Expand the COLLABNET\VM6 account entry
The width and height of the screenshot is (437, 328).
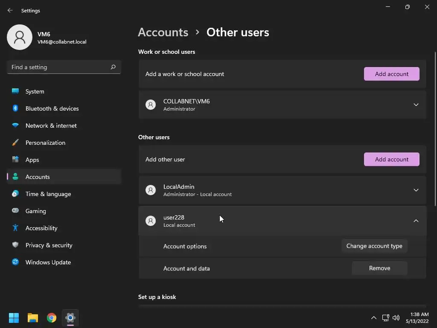(416, 105)
